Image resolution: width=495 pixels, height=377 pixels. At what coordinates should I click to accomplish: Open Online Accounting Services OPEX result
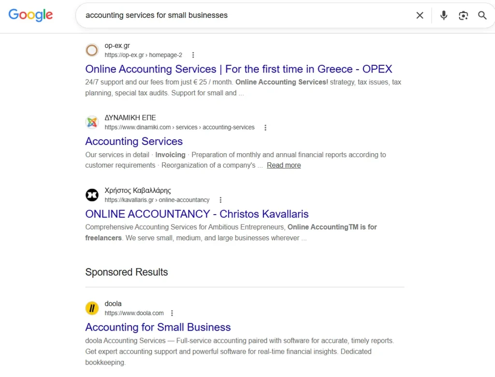click(239, 69)
